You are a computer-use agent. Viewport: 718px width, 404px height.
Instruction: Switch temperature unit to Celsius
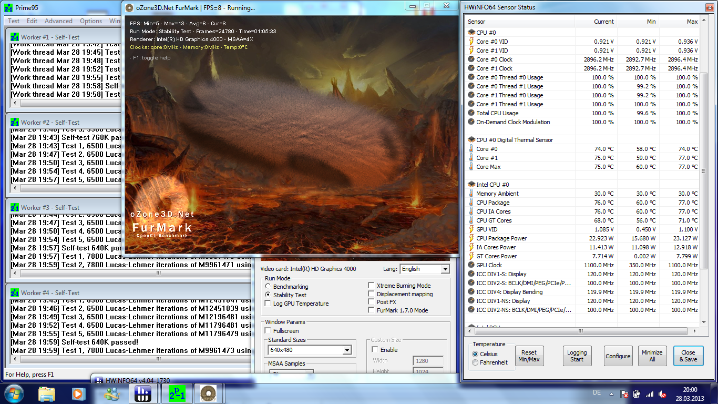coord(476,354)
